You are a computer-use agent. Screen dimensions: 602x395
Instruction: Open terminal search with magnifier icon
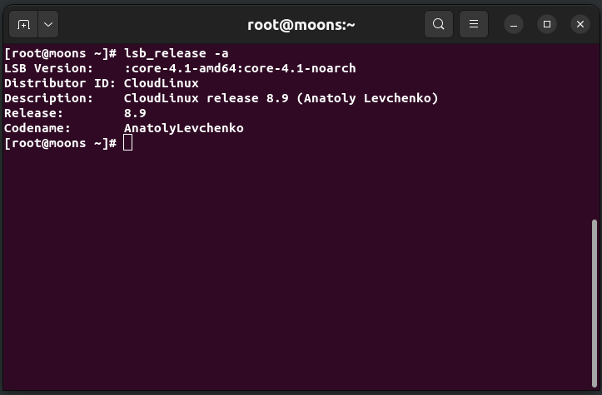pos(439,24)
